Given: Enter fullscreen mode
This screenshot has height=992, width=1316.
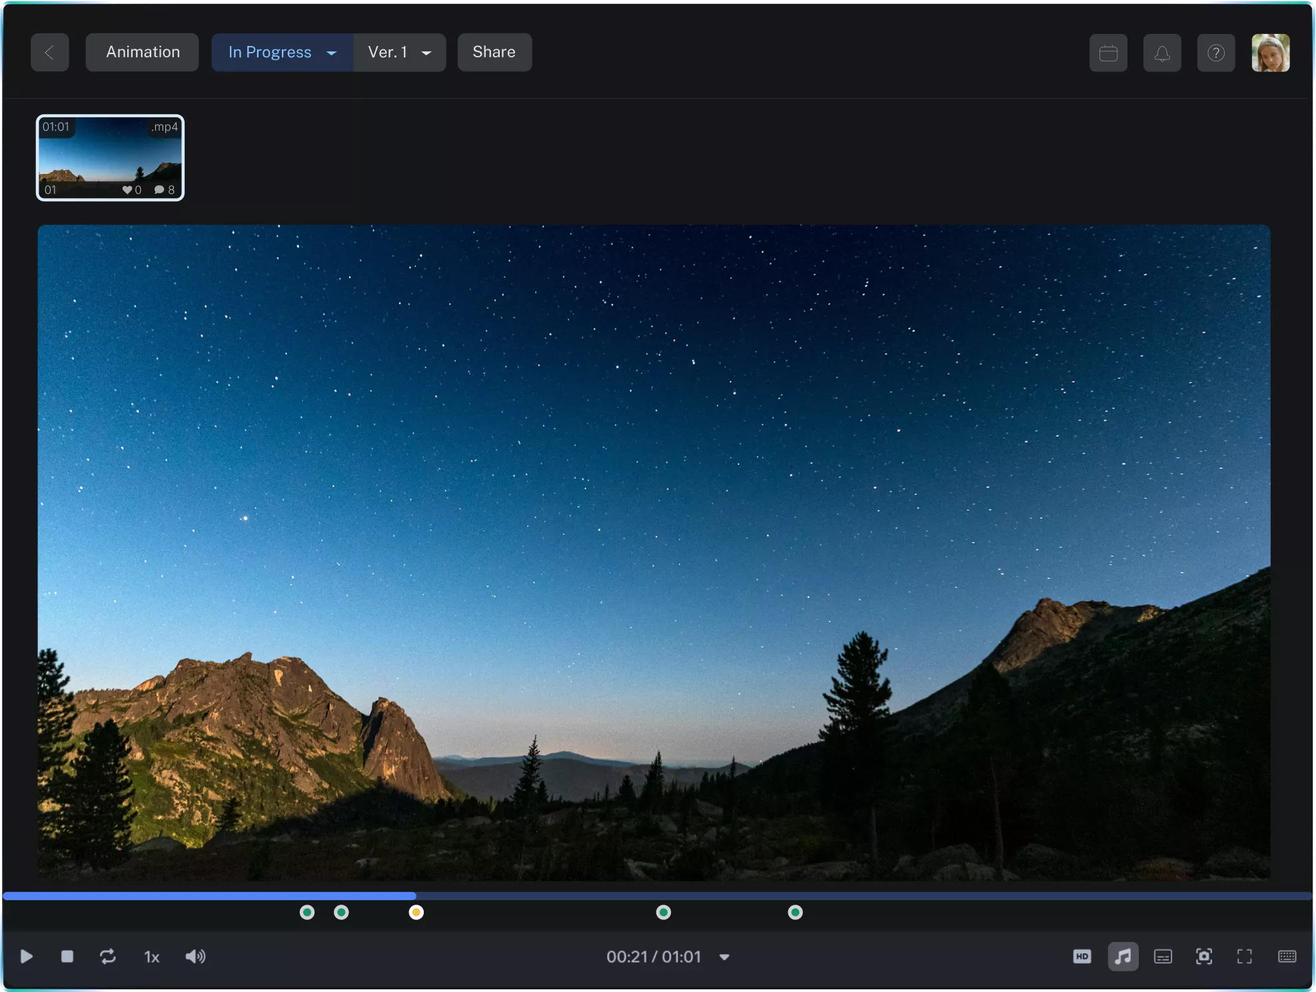Looking at the screenshot, I should pos(1243,957).
